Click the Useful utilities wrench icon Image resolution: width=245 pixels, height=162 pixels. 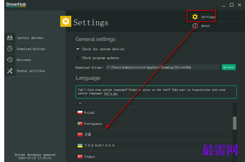coord(10,71)
